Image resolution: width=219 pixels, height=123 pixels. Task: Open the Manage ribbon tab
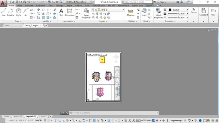59,5
